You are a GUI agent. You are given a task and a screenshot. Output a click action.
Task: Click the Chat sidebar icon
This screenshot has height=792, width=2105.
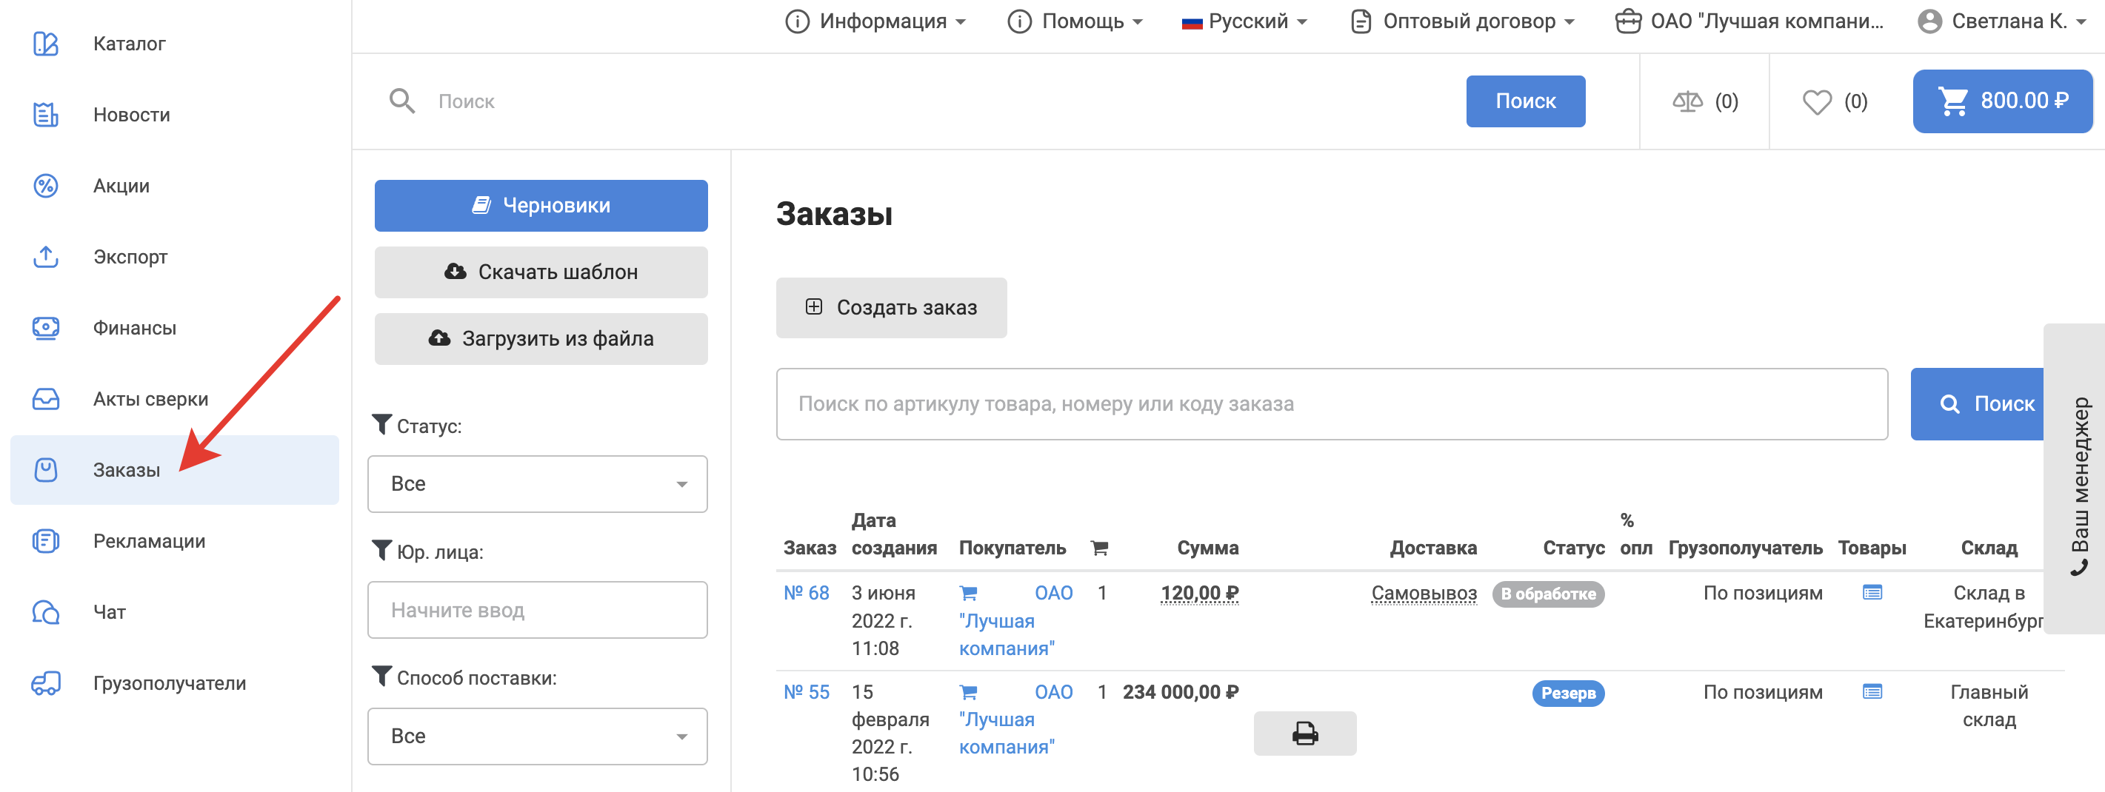(x=46, y=611)
